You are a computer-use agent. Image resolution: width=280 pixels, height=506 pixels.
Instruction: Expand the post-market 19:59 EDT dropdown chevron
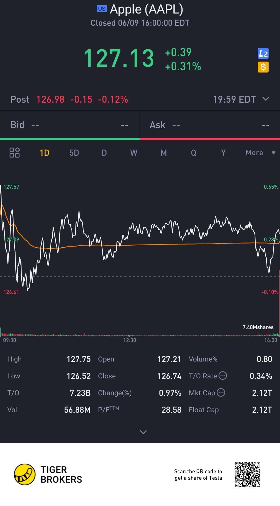tap(266, 99)
